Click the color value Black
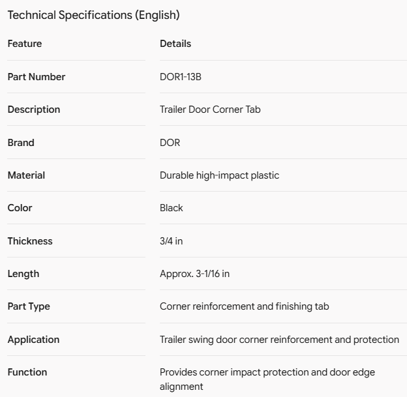 click(172, 208)
